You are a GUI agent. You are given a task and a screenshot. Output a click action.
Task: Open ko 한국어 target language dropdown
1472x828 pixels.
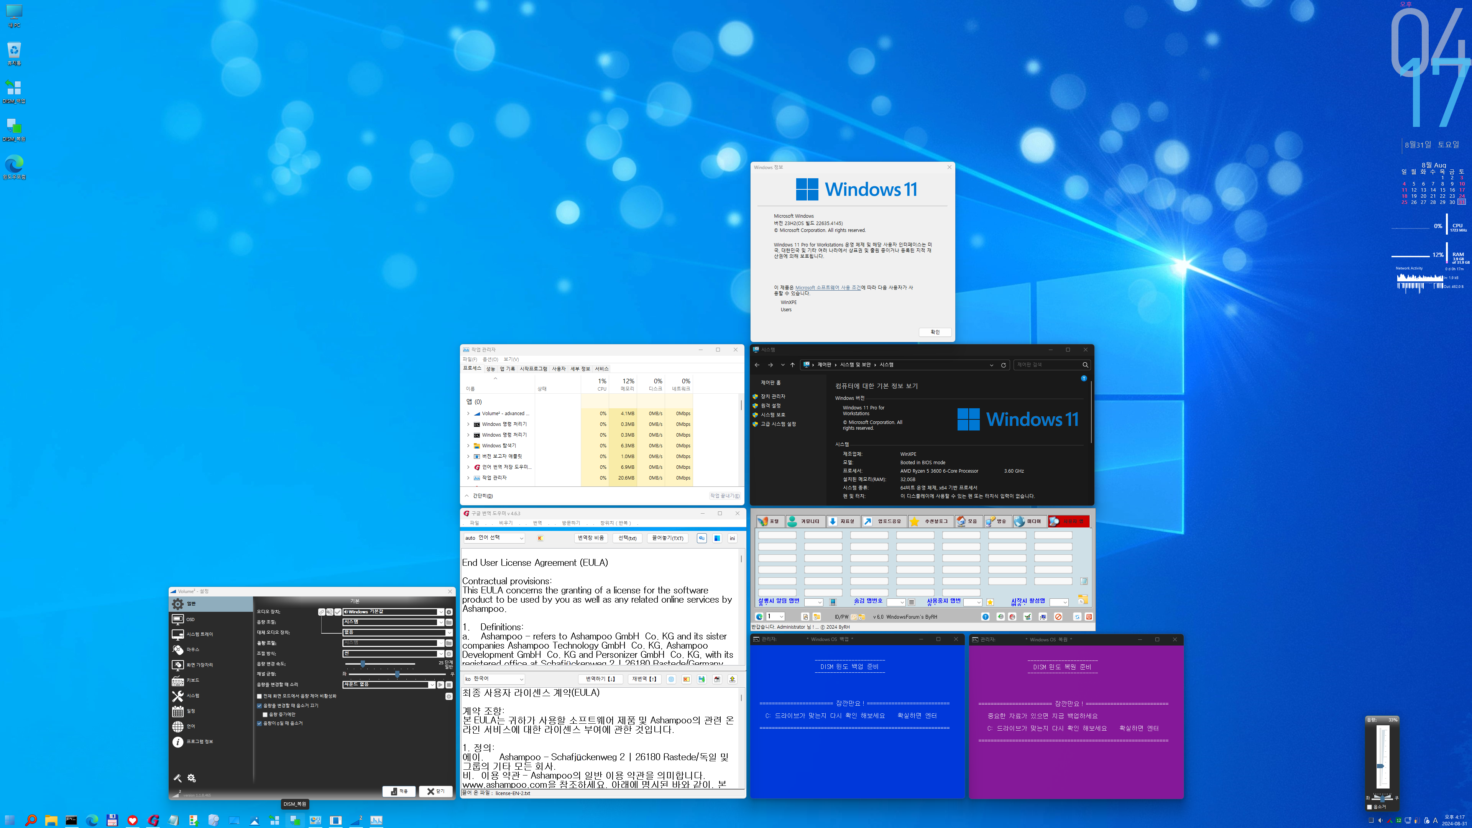pyautogui.click(x=494, y=679)
